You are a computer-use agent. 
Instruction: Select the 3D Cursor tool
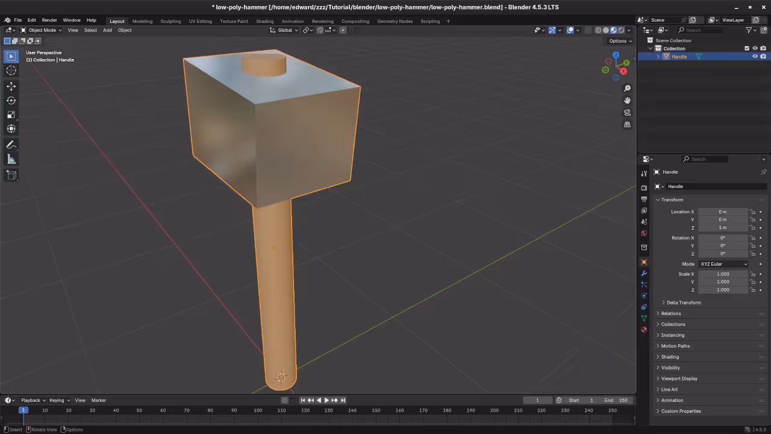[11, 71]
